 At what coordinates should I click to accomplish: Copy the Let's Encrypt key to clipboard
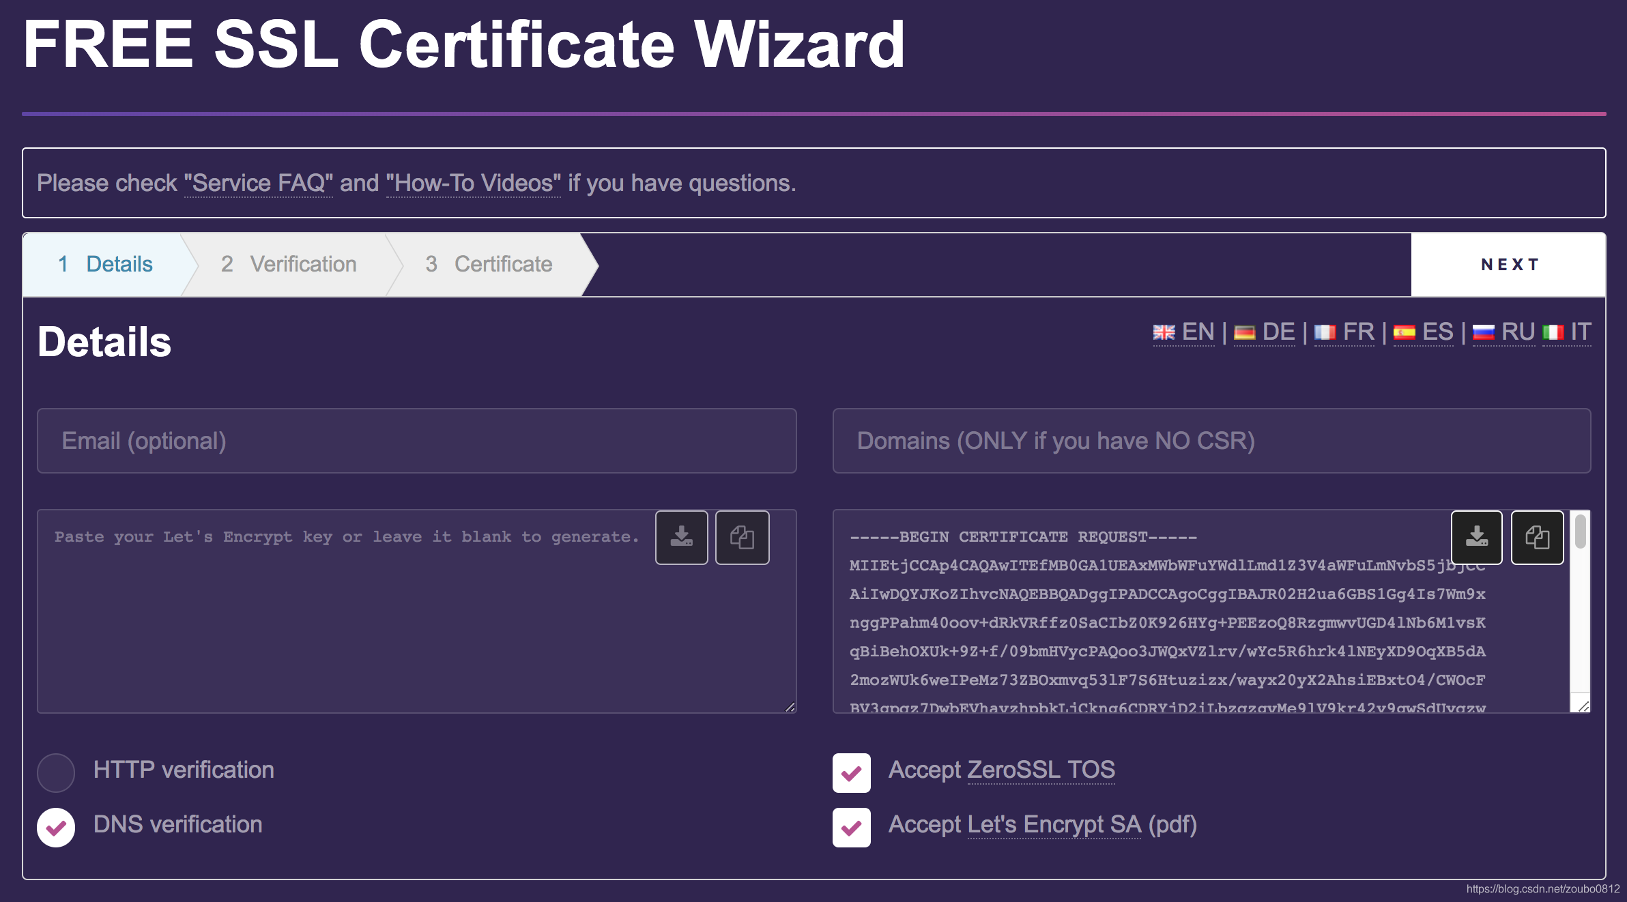742,538
